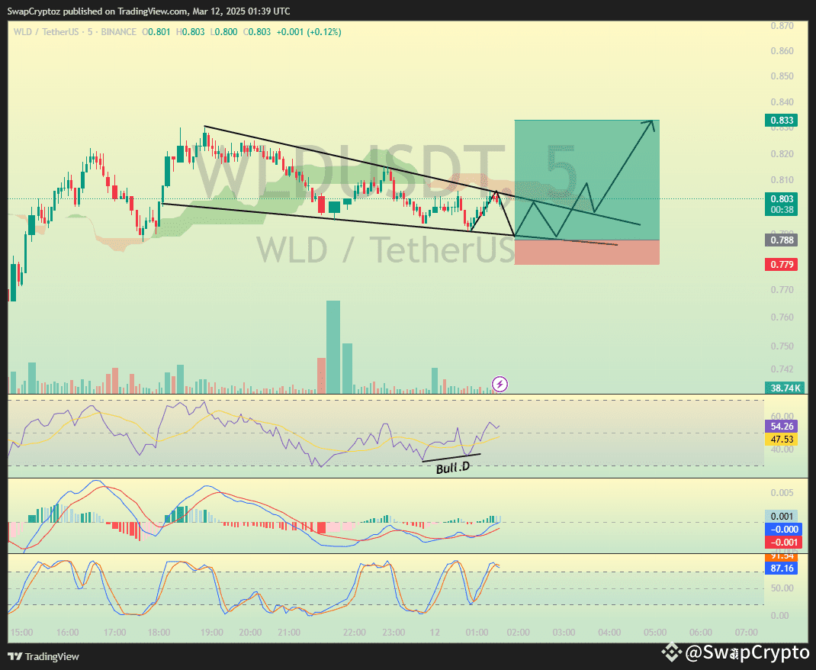Select the purple RSI value 54.26

click(x=784, y=425)
